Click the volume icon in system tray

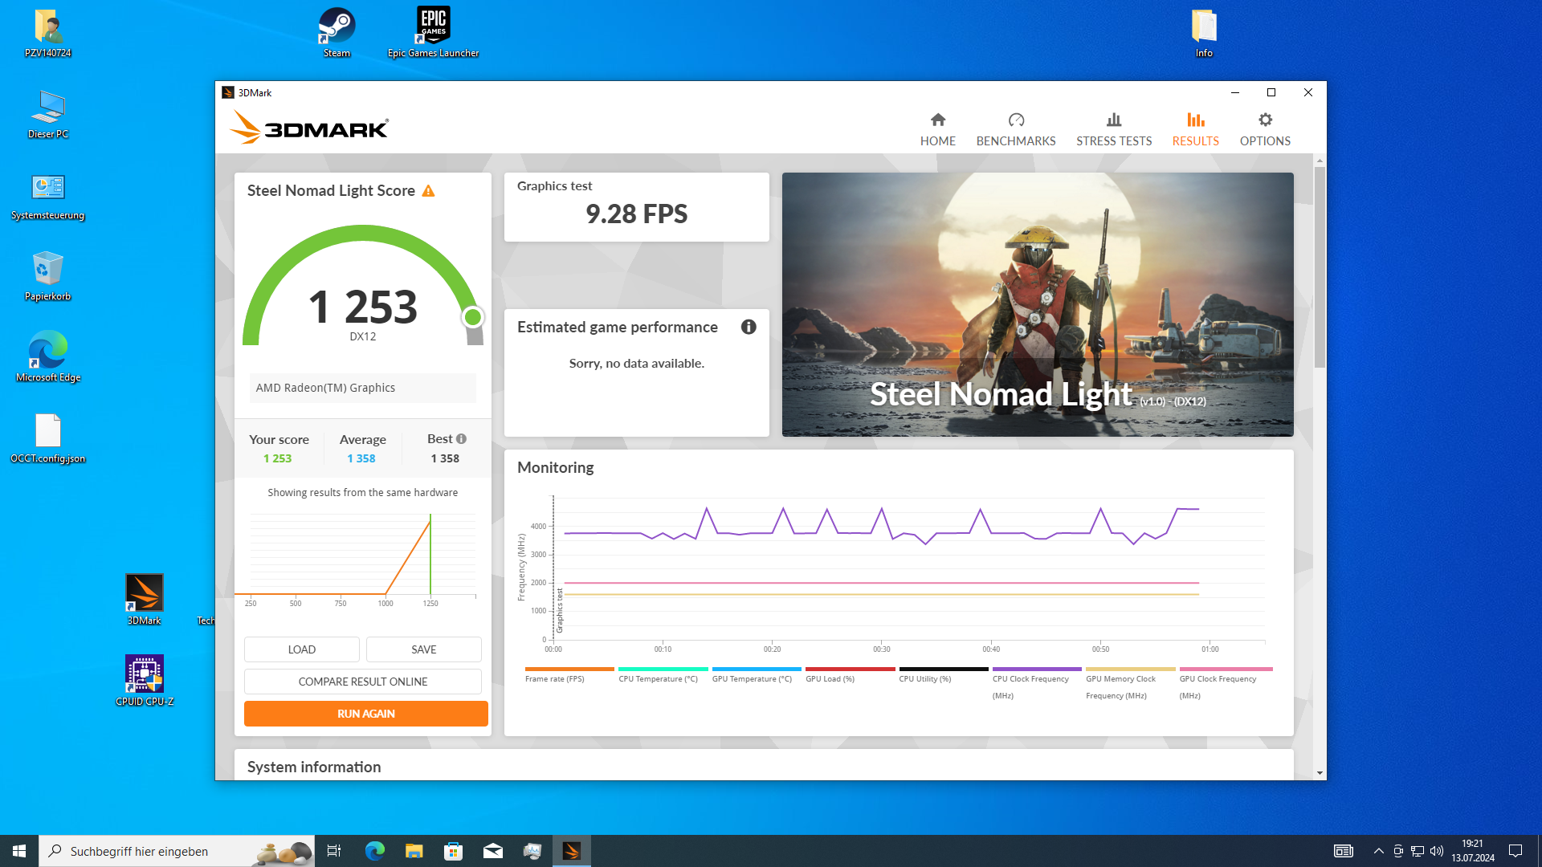pos(1437,851)
